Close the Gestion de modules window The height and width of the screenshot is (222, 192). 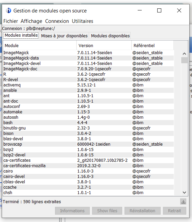pyautogui.click(x=179, y=10)
